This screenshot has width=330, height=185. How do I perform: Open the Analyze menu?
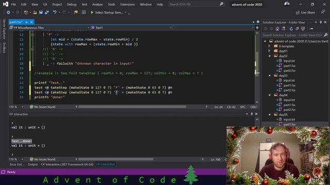click(x=97, y=4)
